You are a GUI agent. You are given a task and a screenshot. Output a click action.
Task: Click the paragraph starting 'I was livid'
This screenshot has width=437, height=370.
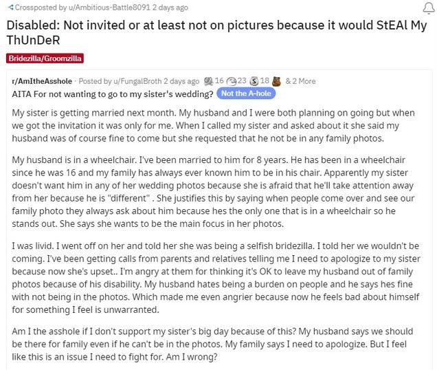point(216,278)
